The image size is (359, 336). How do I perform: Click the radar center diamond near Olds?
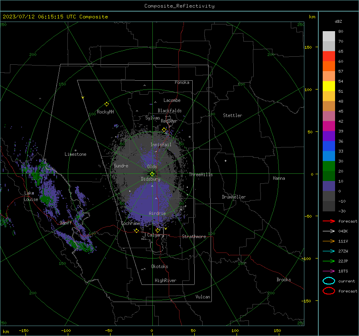click(152, 174)
